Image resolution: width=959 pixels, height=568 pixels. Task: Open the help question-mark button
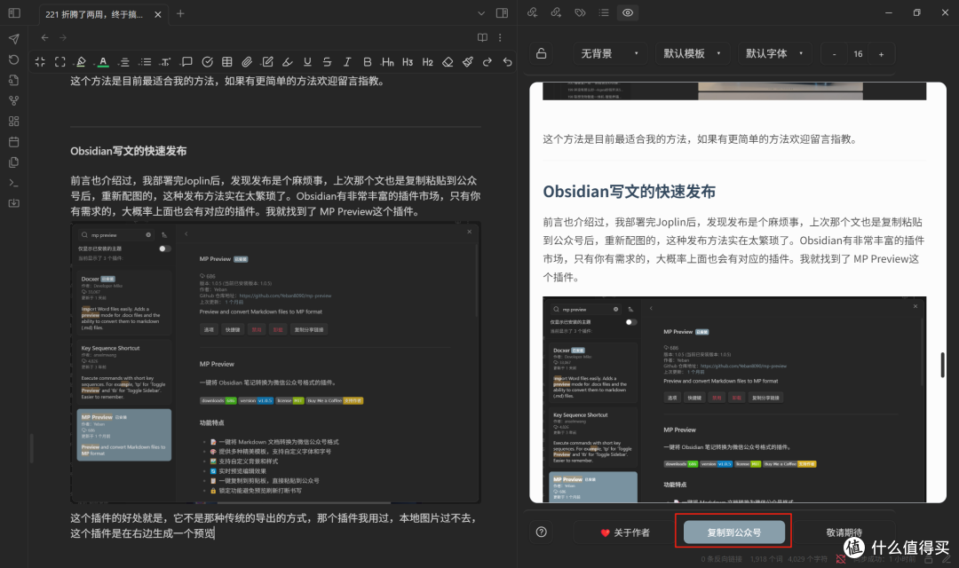click(542, 532)
